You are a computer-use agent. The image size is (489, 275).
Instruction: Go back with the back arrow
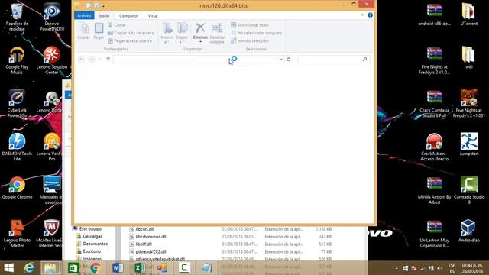coord(82,60)
